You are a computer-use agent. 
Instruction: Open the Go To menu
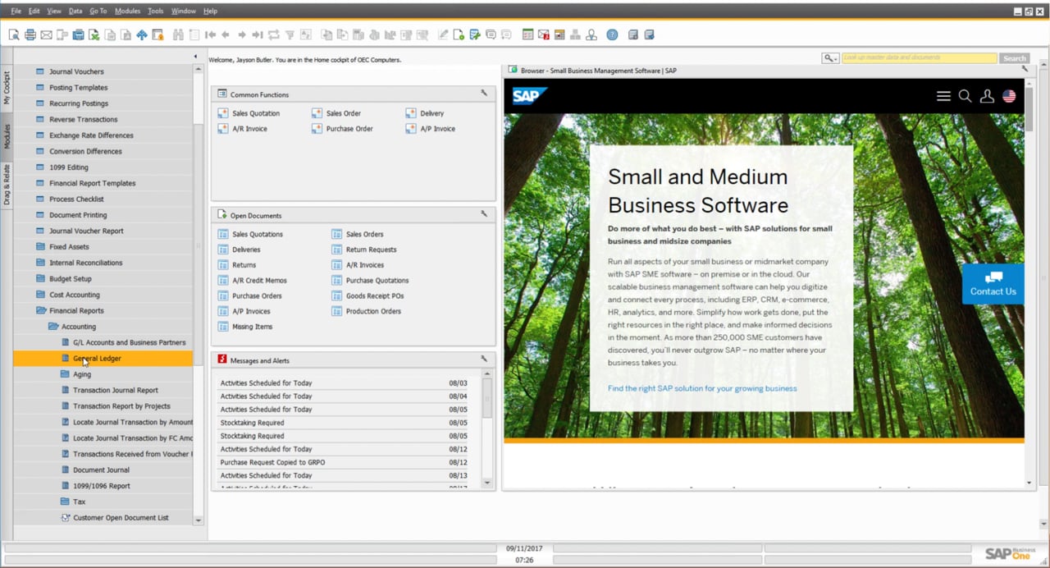click(x=98, y=11)
